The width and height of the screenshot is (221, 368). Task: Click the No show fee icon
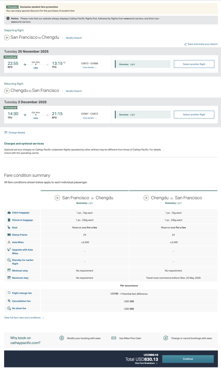pyautogui.click(x=9, y=308)
